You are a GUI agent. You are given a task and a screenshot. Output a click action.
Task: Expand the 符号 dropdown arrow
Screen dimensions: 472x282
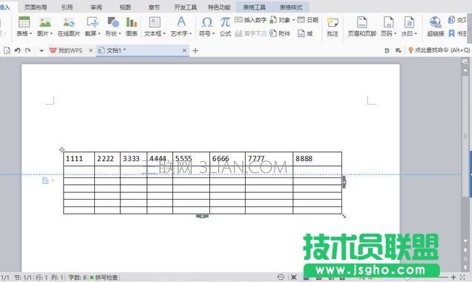click(x=214, y=33)
